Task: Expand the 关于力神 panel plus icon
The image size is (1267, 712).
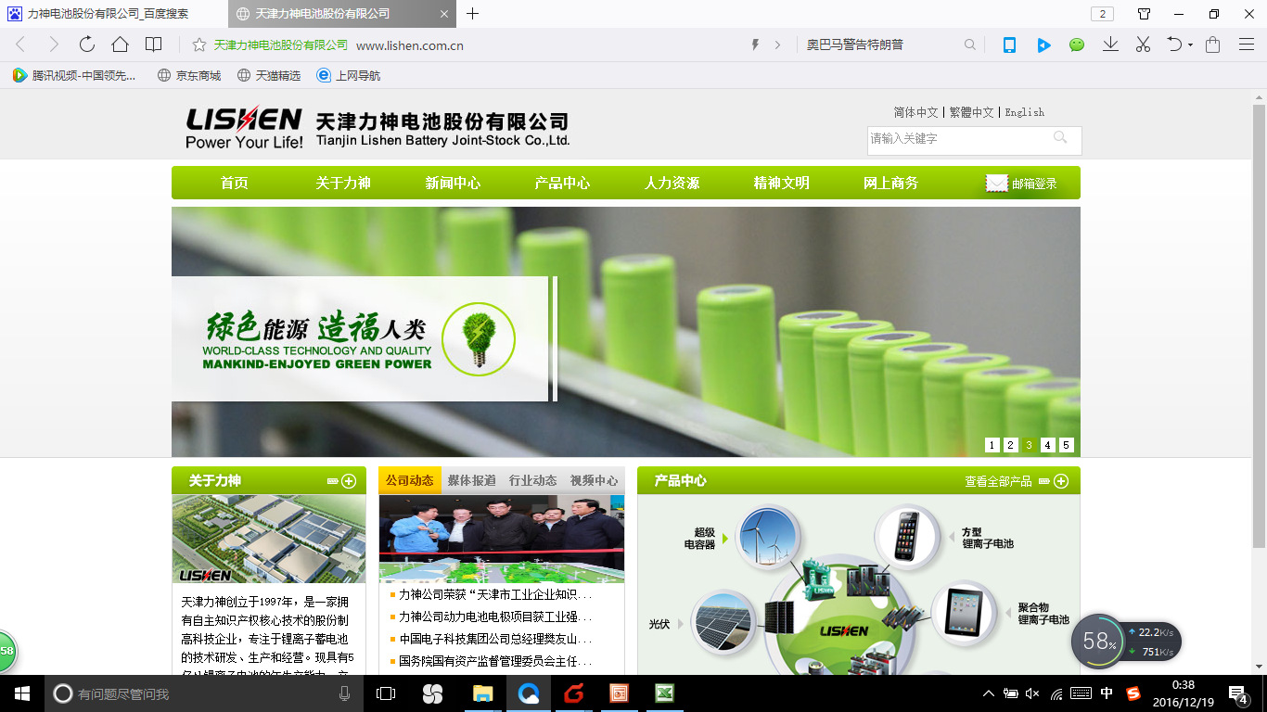Action: pyautogui.click(x=349, y=481)
